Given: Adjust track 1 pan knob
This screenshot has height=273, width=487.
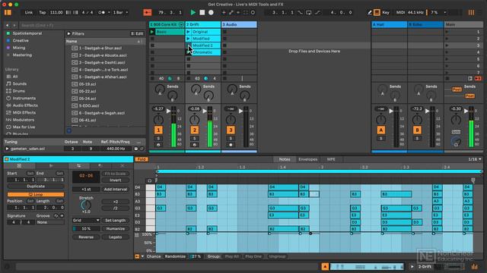Looking at the screenshot, I should pos(158,119).
